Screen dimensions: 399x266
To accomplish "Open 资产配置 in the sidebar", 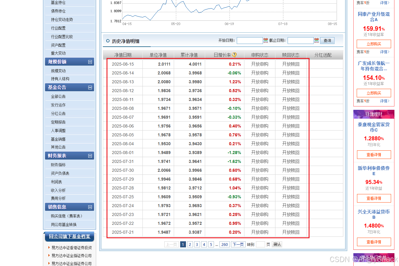I will (x=58, y=45).
